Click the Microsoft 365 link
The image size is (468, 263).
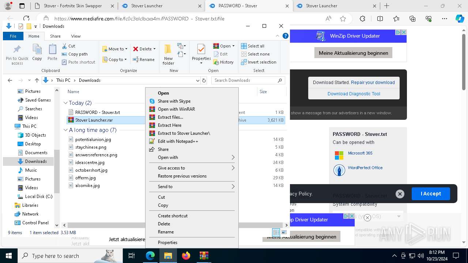[360, 153]
